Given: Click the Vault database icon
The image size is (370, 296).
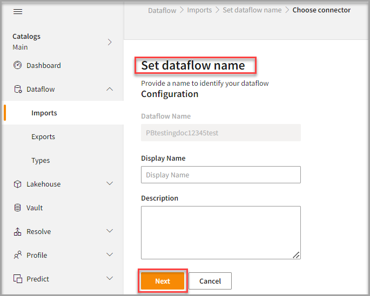Looking at the screenshot, I should point(18,208).
